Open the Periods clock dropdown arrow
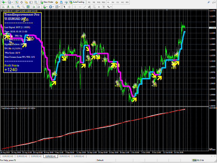This screenshot has width=217, height=163. tap(53, 7)
